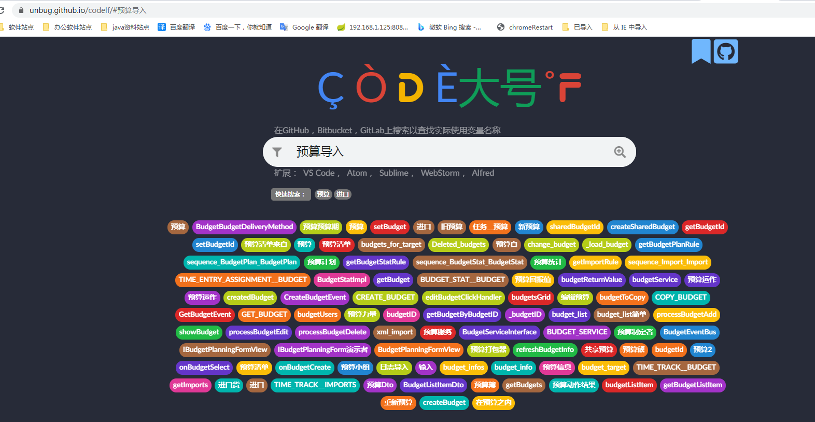The height and width of the screenshot is (422, 815).
Task: Click the onBudgetSelect tag
Action: (204, 368)
